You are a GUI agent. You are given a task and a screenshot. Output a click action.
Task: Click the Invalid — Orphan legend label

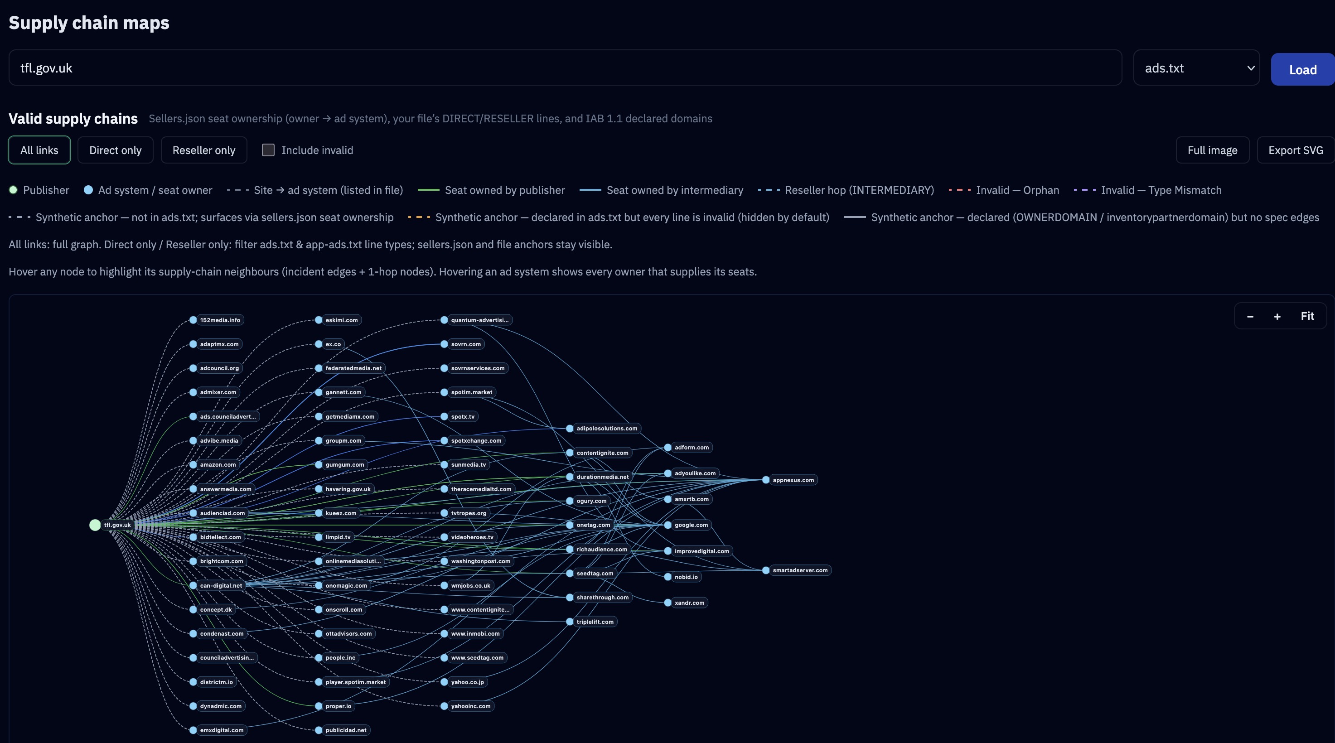[1017, 190]
